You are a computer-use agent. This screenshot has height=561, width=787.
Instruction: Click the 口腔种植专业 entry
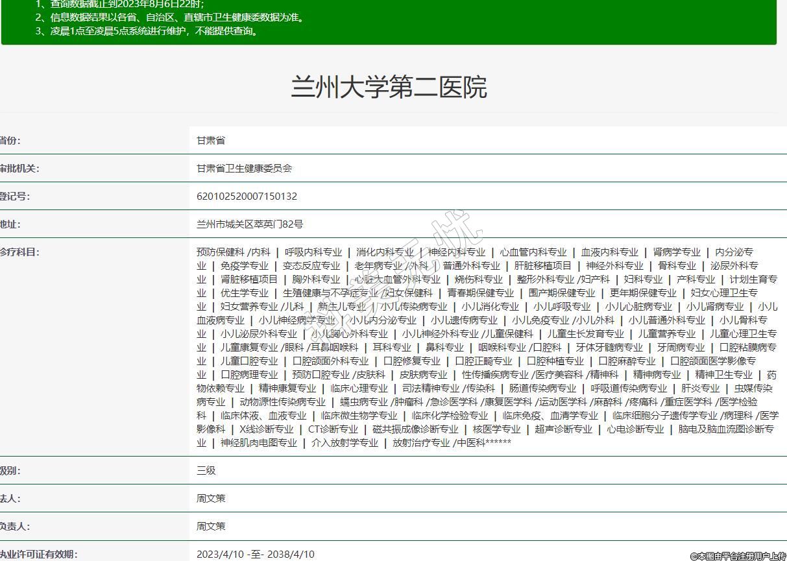555,361
